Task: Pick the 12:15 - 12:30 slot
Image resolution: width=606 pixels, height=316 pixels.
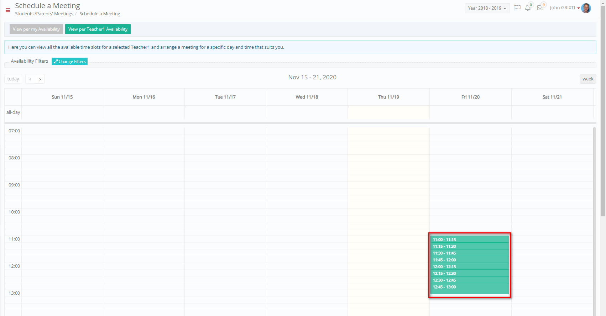Action: 470,273
